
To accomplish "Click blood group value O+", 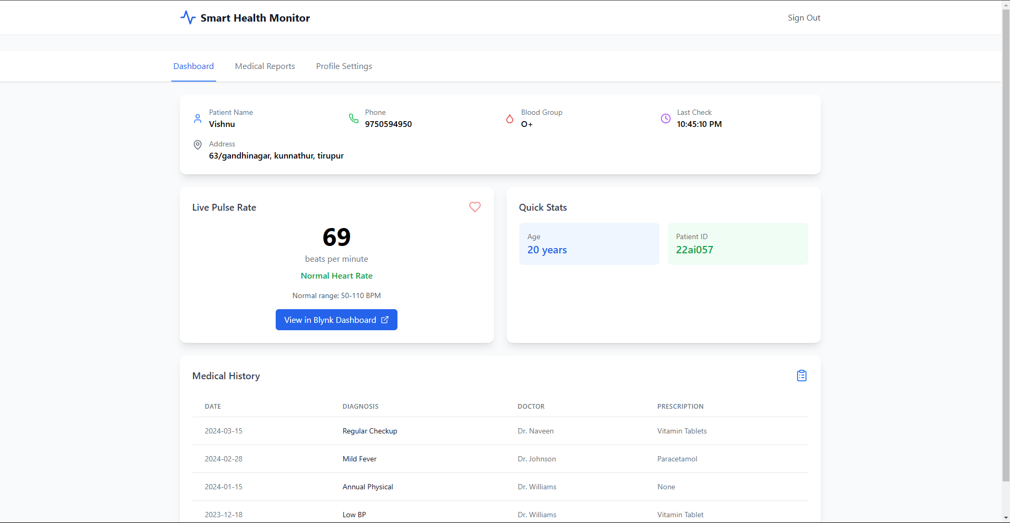I will click(527, 124).
